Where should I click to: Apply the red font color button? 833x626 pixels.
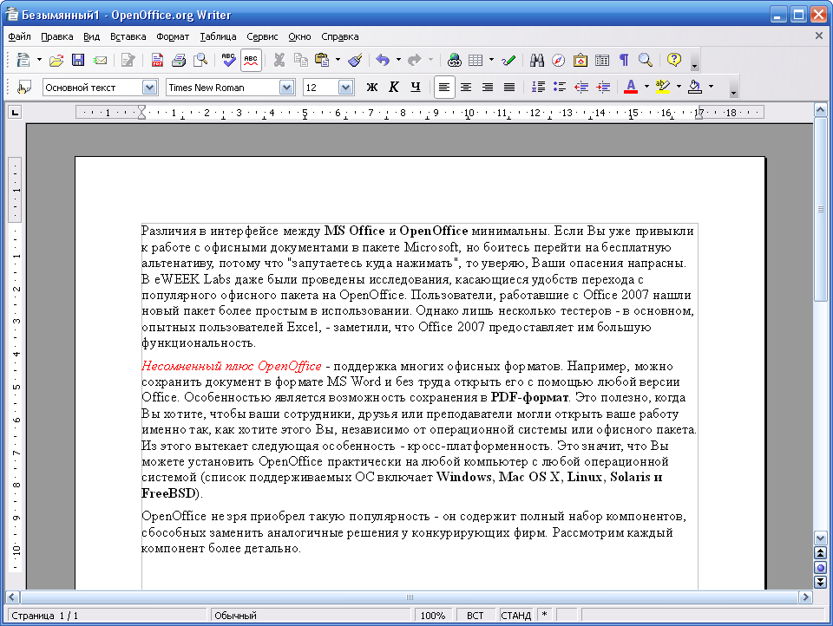tap(631, 87)
